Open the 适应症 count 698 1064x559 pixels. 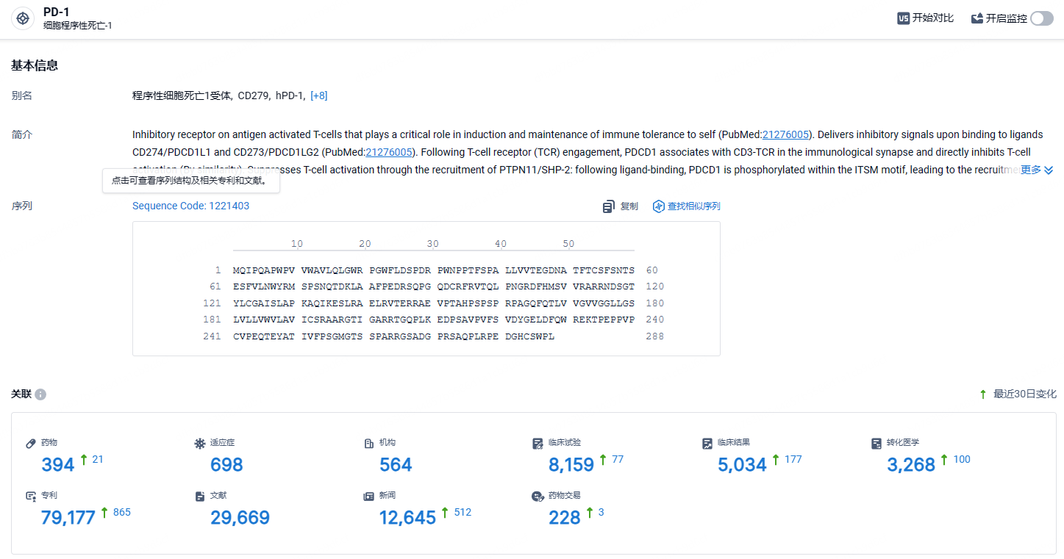(226, 464)
